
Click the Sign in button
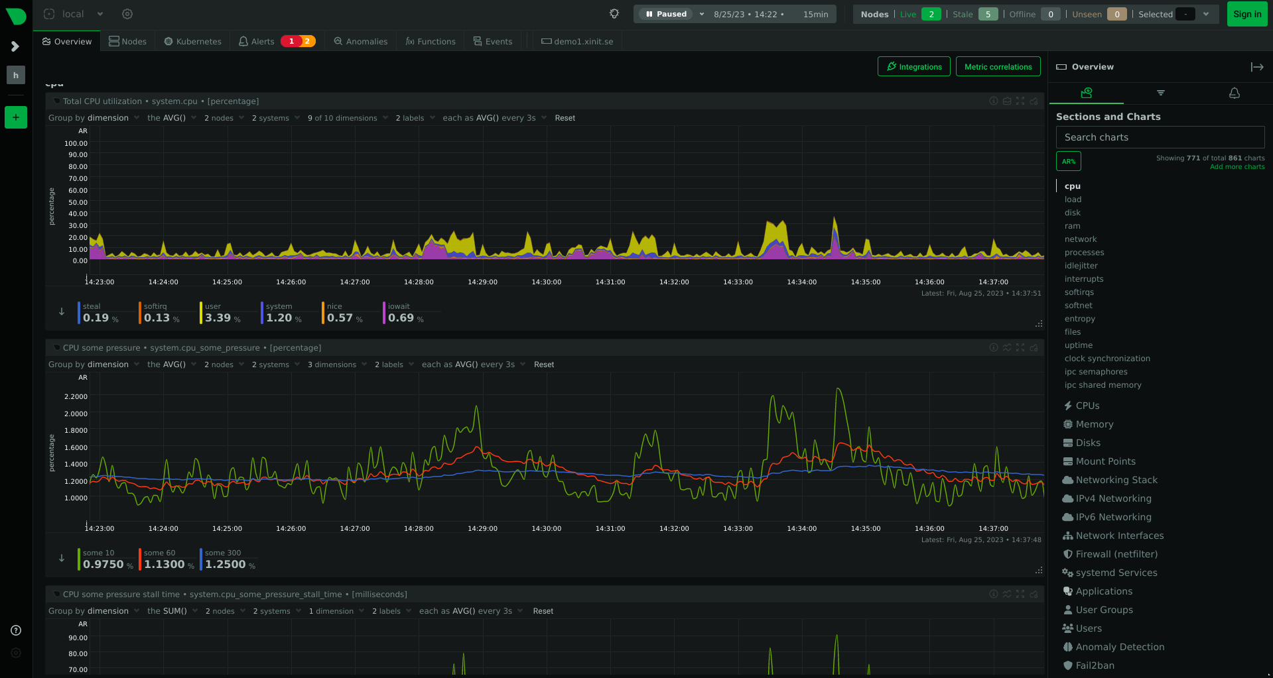click(1247, 14)
